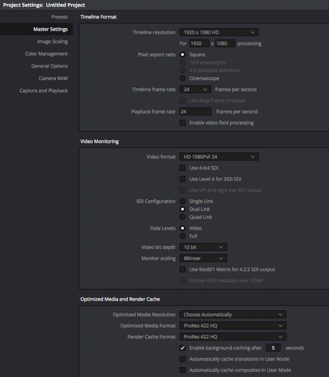Expand the Render Cache Format dropdown

[233, 337]
